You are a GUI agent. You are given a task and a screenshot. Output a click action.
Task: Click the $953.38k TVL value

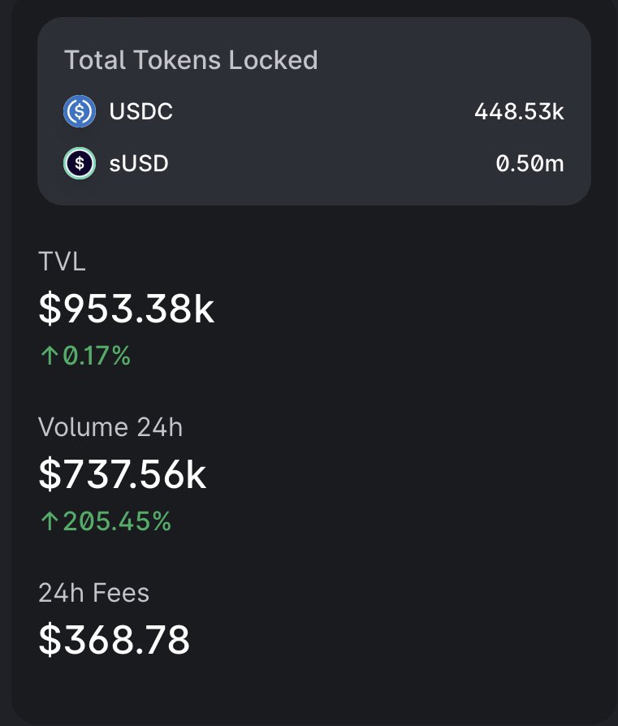coord(127,308)
